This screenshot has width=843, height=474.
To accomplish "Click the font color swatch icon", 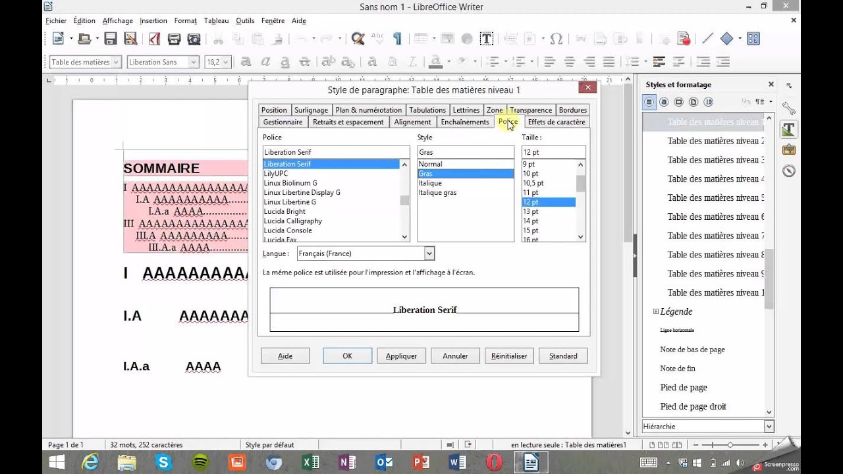I will tap(435, 62).
